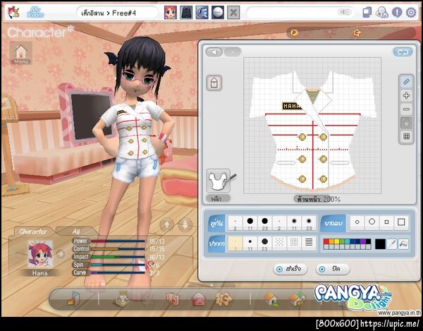Pick the eyedropper color tool
The width and height of the screenshot is (423, 331).
(x=391, y=244)
